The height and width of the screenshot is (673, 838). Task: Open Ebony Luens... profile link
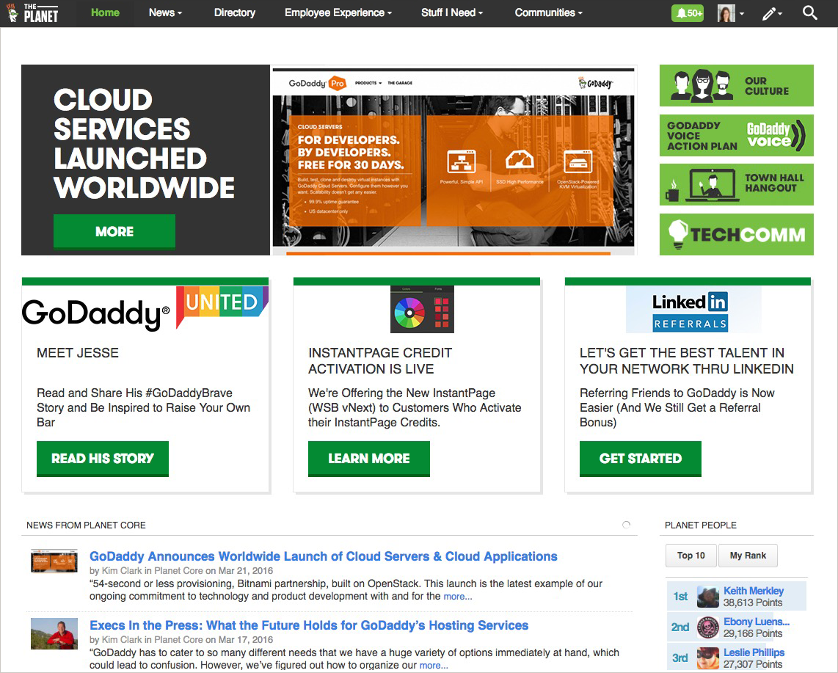757,622
